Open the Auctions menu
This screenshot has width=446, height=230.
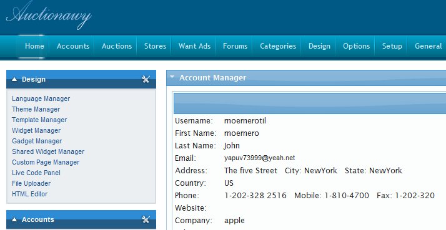tap(117, 46)
